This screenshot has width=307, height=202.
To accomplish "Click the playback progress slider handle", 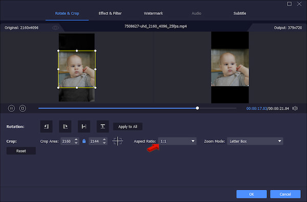I will pyautogui.click(x=198, y=108).
